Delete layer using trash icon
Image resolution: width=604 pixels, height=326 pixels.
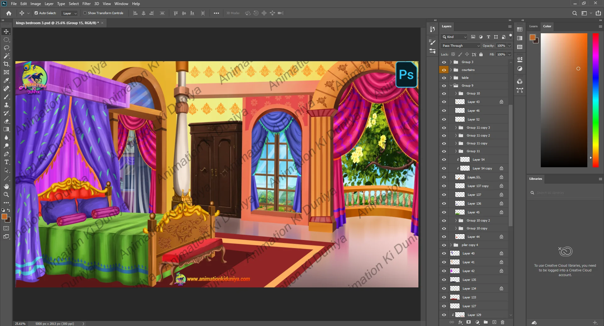pos(502,322)
